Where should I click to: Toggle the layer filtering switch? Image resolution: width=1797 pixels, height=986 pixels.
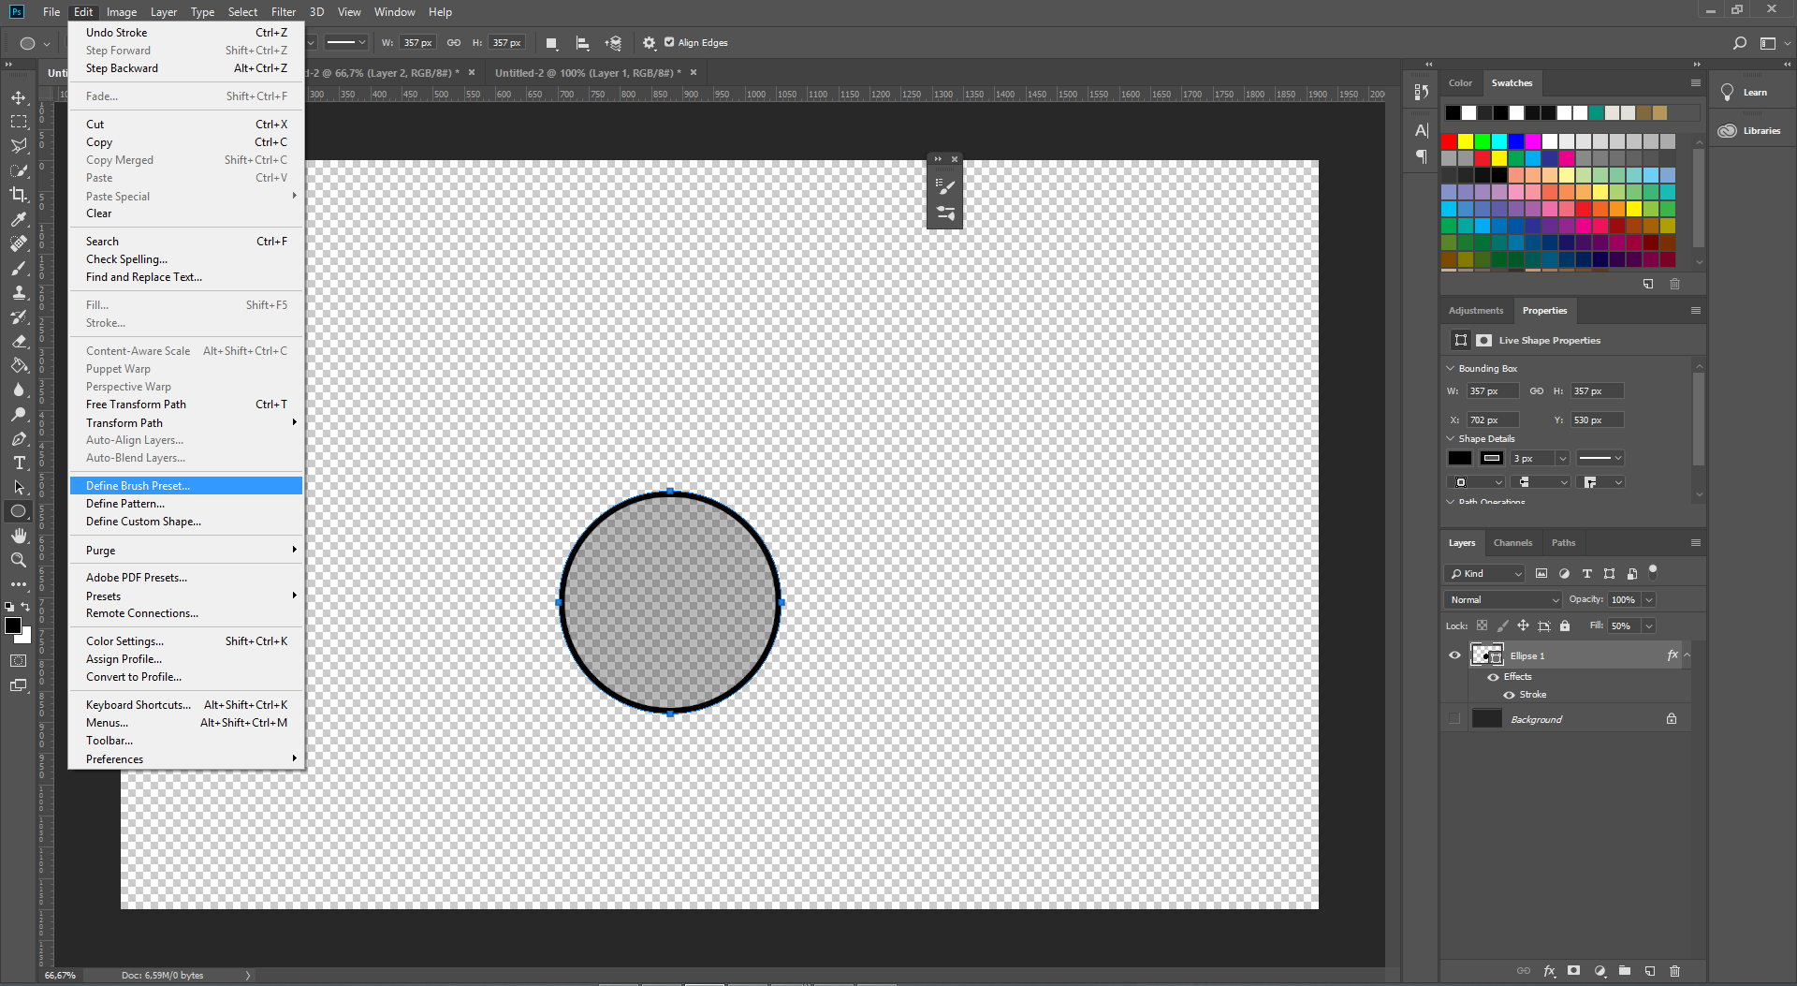click(1653, 570)
